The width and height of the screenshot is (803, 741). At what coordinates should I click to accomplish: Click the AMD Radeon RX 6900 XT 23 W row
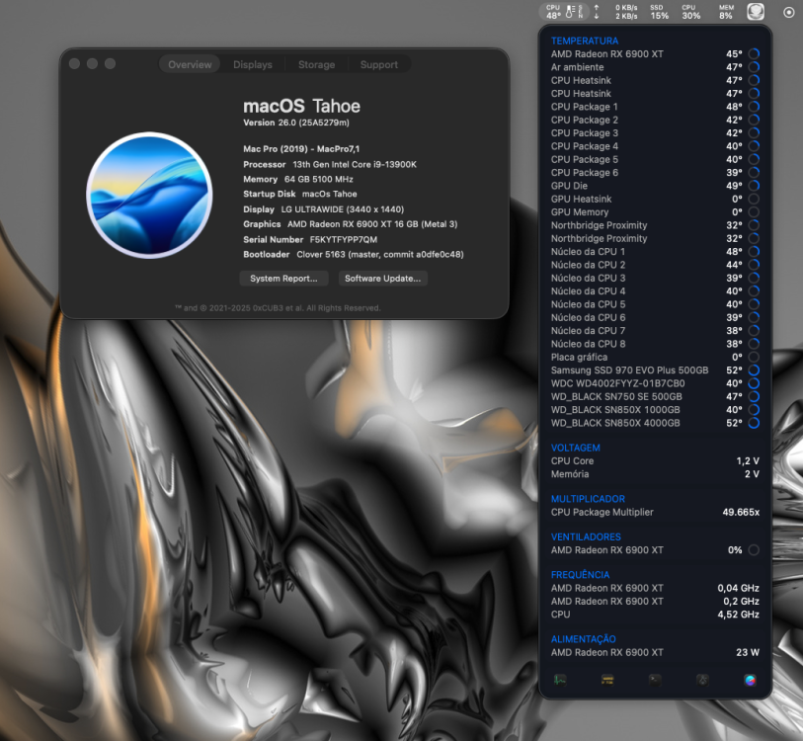[655, 652]
